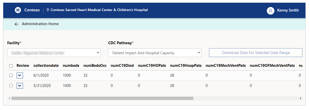Click Download Data For Selected Date Range
Image resolution: width=310 pixels, height=110 pixels.
click(x=255, y=53)
